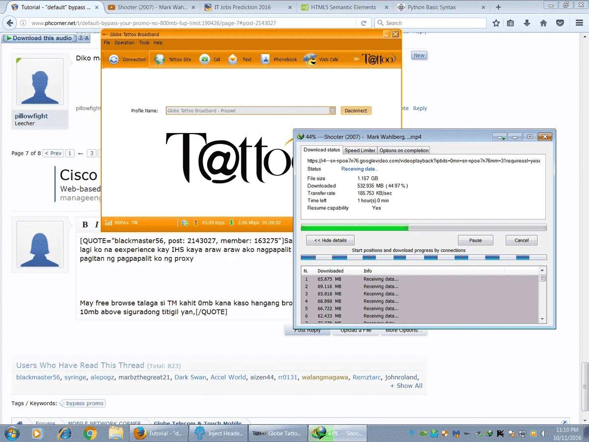589x442 pixels.
Task: Open Phonebook in Globe Tattoo toolbar
Action: [x=278, y=59]
